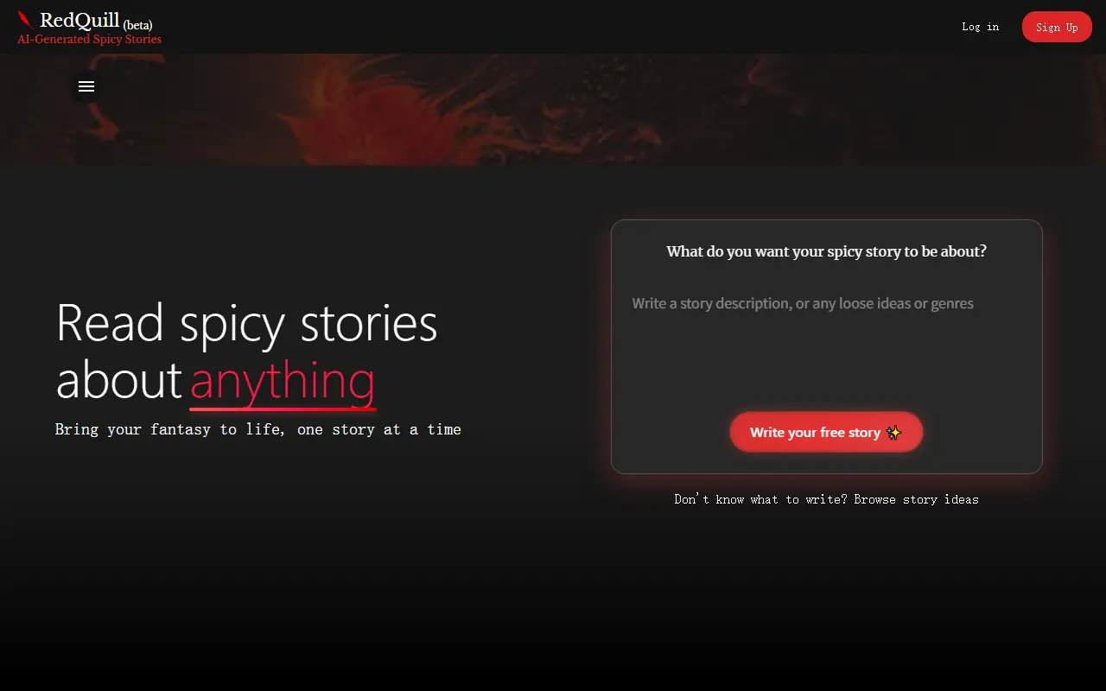The width and height of the screenshot is (1106, 691).
Task: Open the Log in page
Action: pos(980,27)
